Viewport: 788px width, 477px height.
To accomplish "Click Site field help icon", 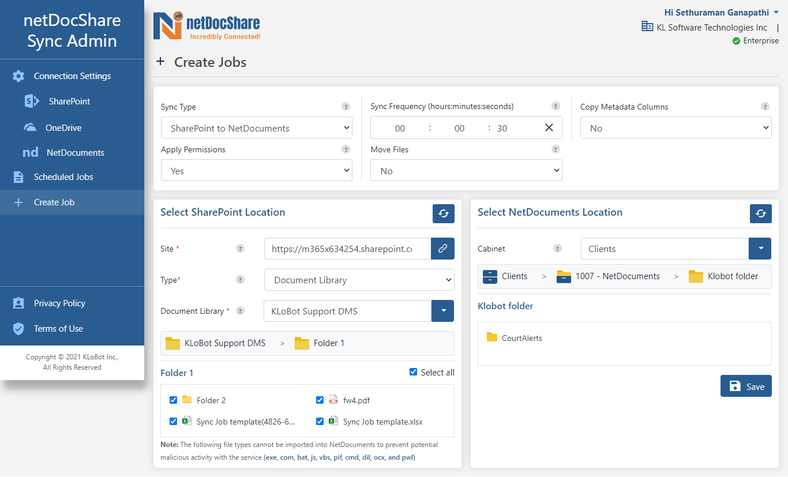I will pyautogui.click(x=240, y=249).
